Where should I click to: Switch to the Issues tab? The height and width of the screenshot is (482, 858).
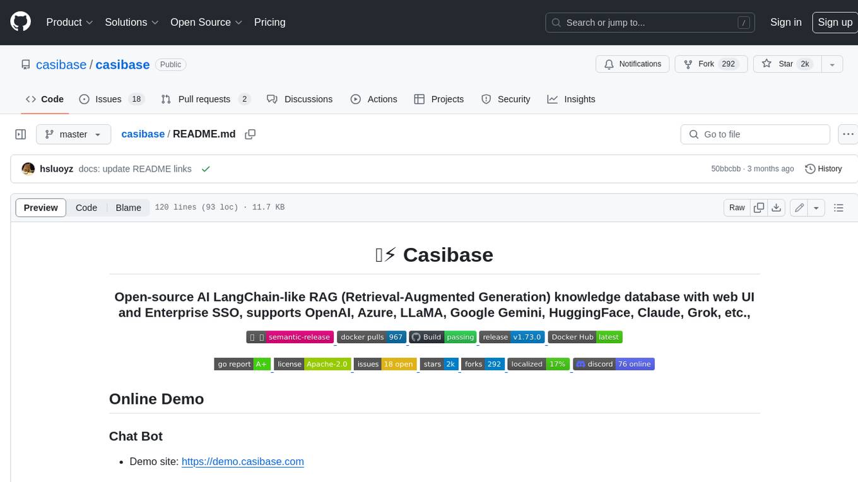[x=112, y=99]
